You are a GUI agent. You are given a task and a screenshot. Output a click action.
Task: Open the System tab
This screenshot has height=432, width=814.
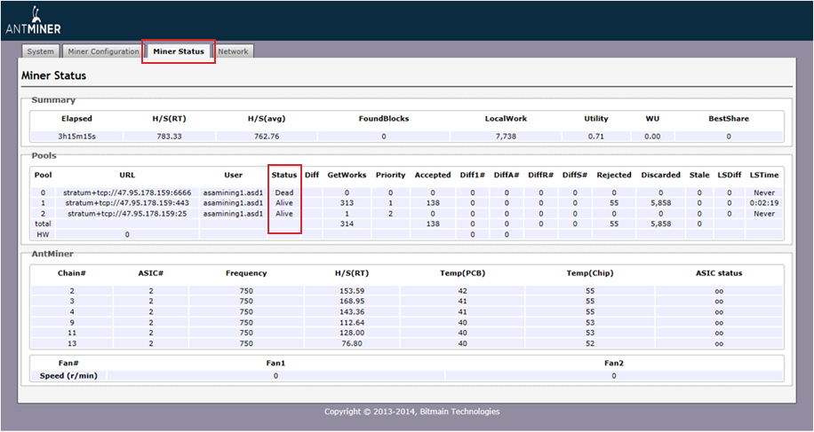(41, 51)
